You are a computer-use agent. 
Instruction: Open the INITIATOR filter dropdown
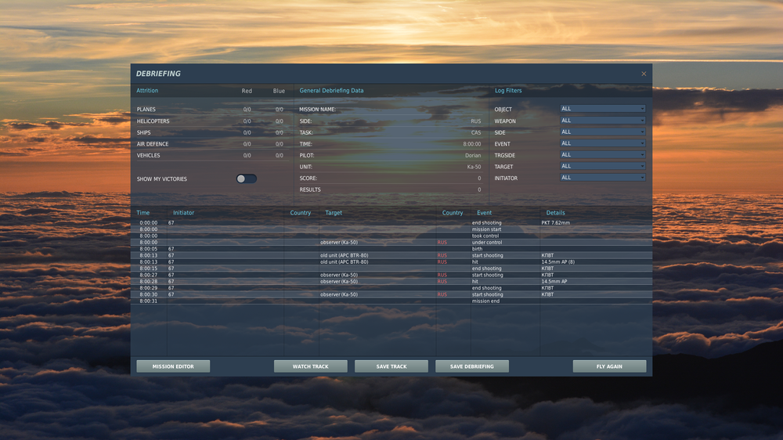pyautogui.click(x=603, y=178)
